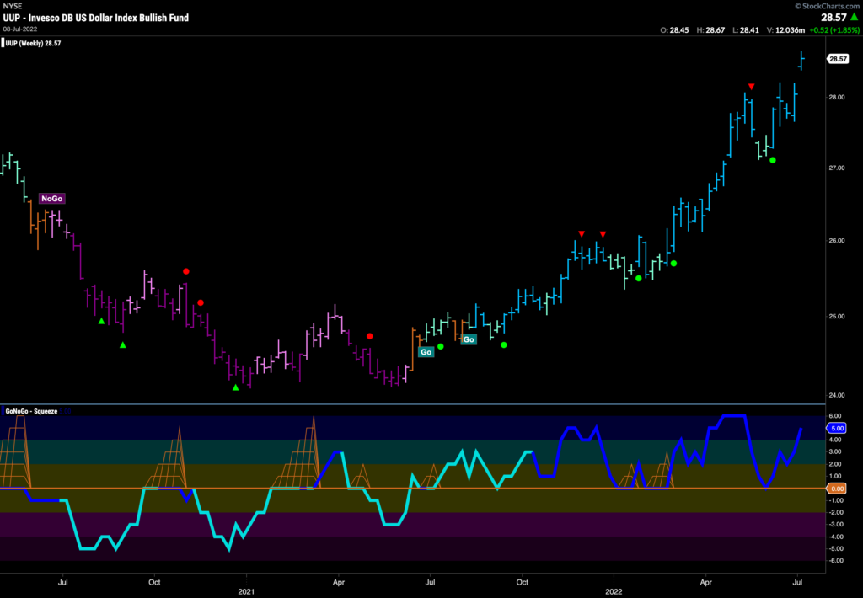Select the low value L: 28.41
Screen dimensions: 863x598
pos(746,30)
